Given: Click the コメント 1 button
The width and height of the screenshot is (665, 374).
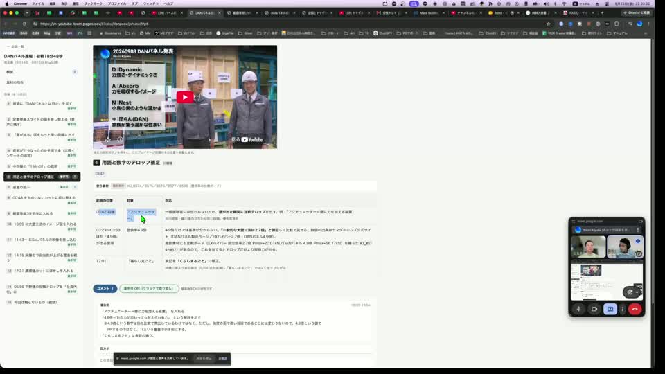Looking at the screenshot, I should click(x=105, y=288).
